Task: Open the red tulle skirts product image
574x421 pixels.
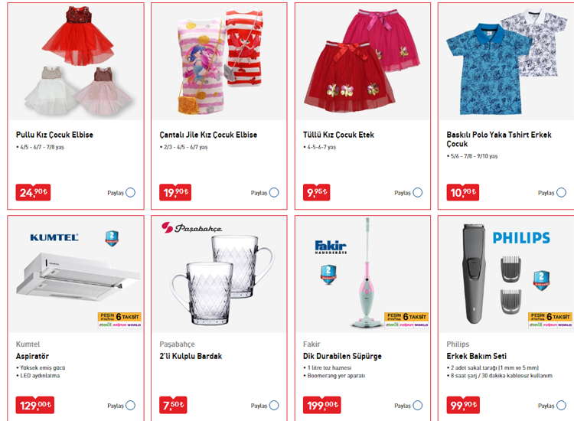Action: point(363,61)
